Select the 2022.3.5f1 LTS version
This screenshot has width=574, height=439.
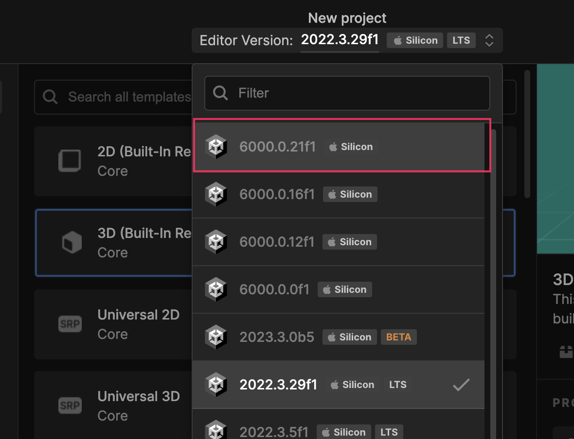(x=275, y=431)
